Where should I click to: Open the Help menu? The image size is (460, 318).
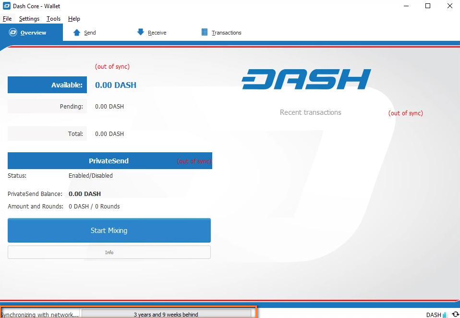(74, 19)
